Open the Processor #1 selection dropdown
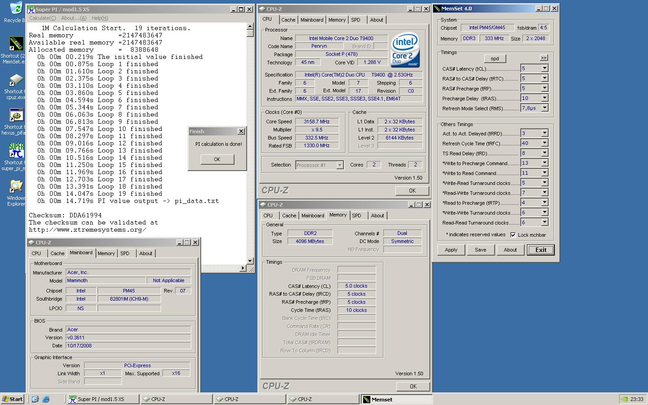The width and height of the screenshot is (648, 405). pos(340,165)
